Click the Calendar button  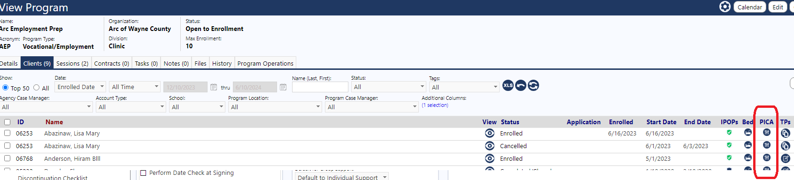(x=750, y=7)
